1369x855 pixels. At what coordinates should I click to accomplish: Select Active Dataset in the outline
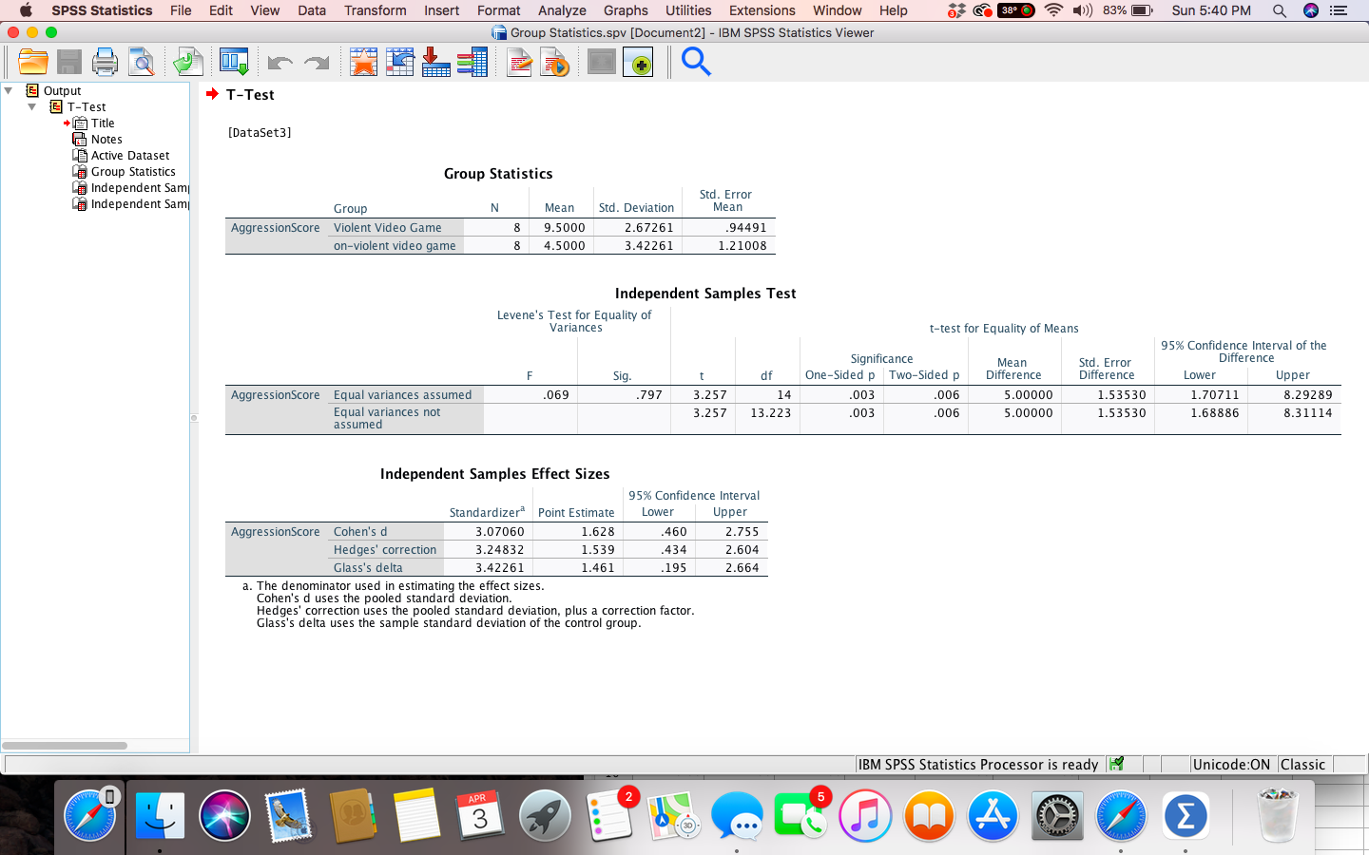tap(130, 156)
